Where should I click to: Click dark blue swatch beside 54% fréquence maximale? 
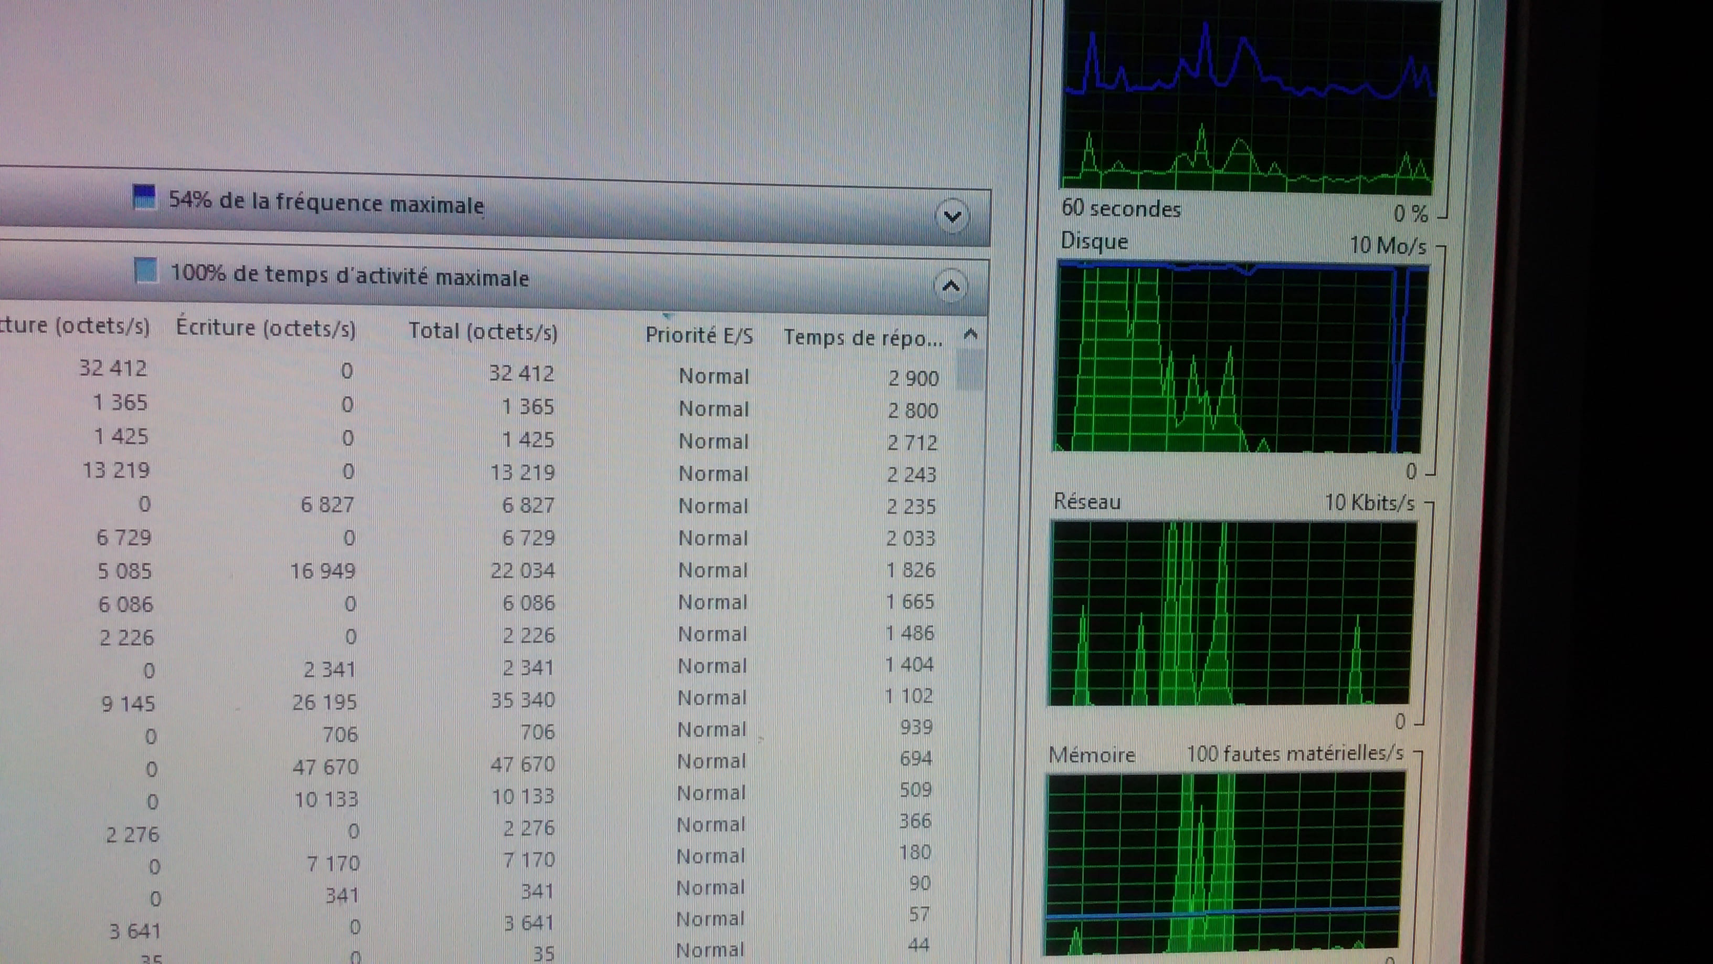pos(144,197)
